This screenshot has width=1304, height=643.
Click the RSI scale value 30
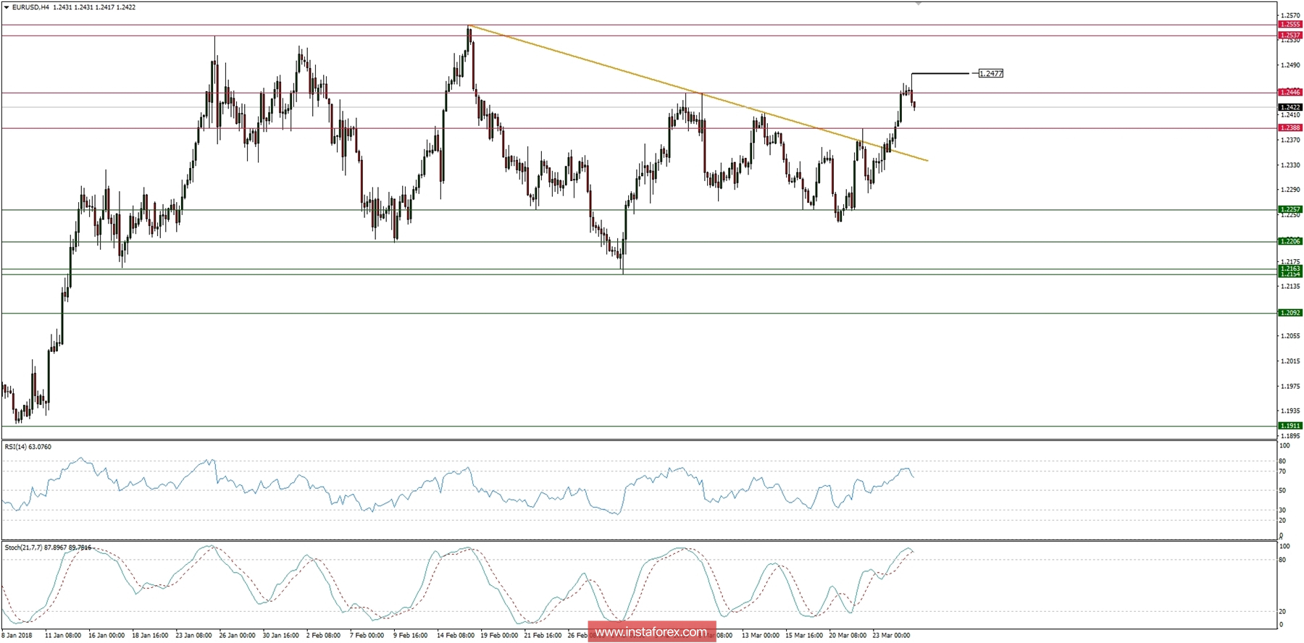1282,510
